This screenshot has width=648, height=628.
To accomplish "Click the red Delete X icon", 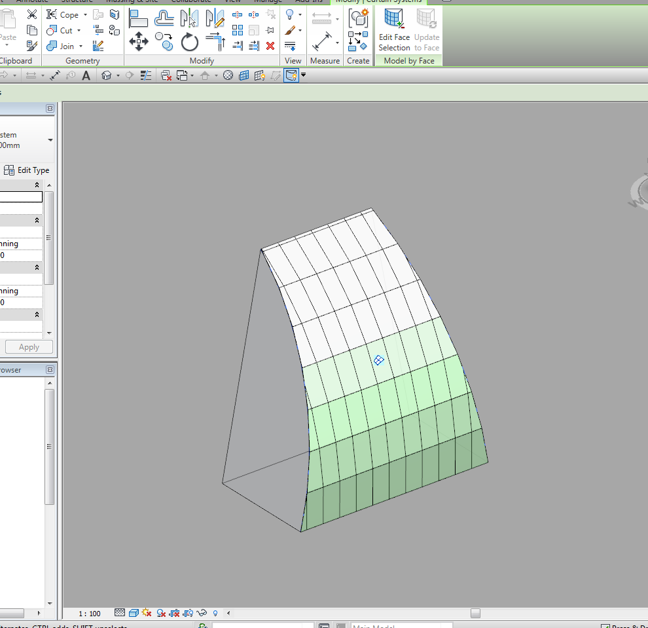I will (x=270, y=46).
